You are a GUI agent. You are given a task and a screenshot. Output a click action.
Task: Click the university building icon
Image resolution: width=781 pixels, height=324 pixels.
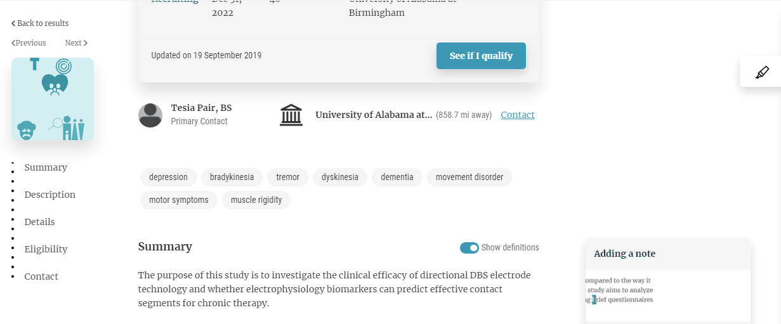click(x=291, y=115)
